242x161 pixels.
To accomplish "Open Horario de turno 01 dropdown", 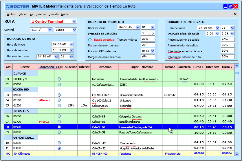I will (71, 57).
